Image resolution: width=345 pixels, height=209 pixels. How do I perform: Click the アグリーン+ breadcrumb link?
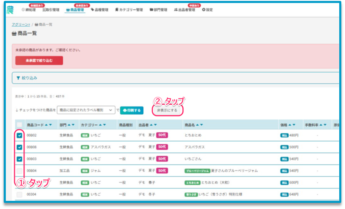pos(21,24)
